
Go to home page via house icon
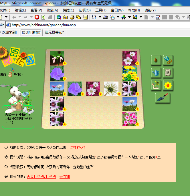point(50,17)
